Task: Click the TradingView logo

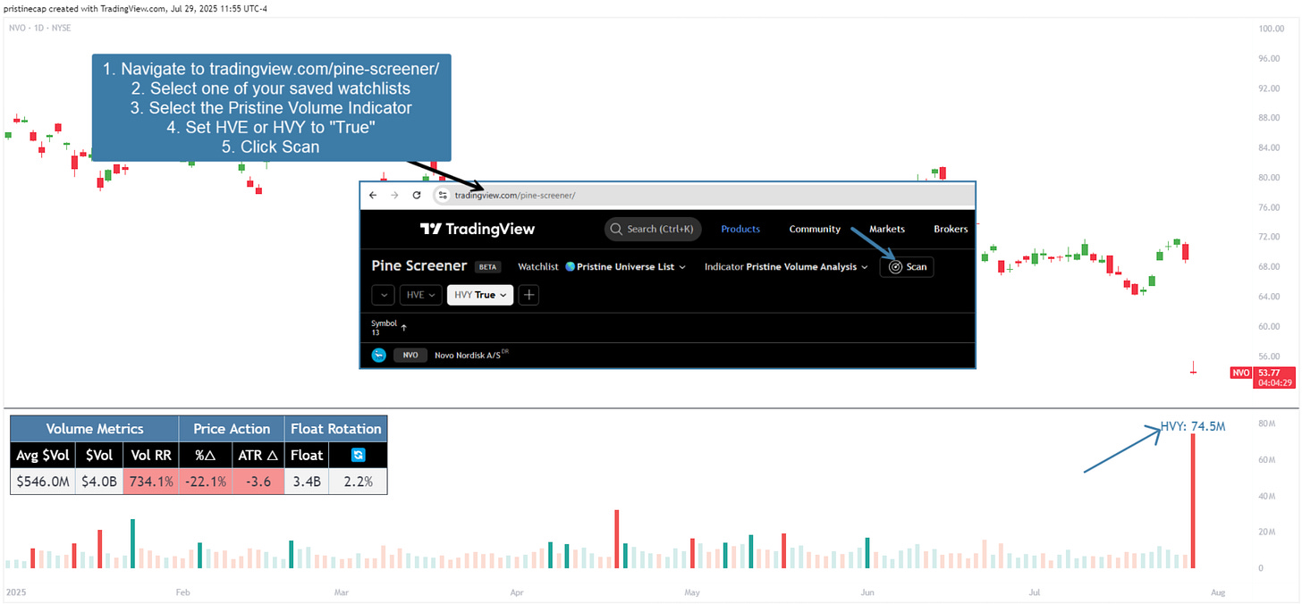Action: click(x=478, y=229)
